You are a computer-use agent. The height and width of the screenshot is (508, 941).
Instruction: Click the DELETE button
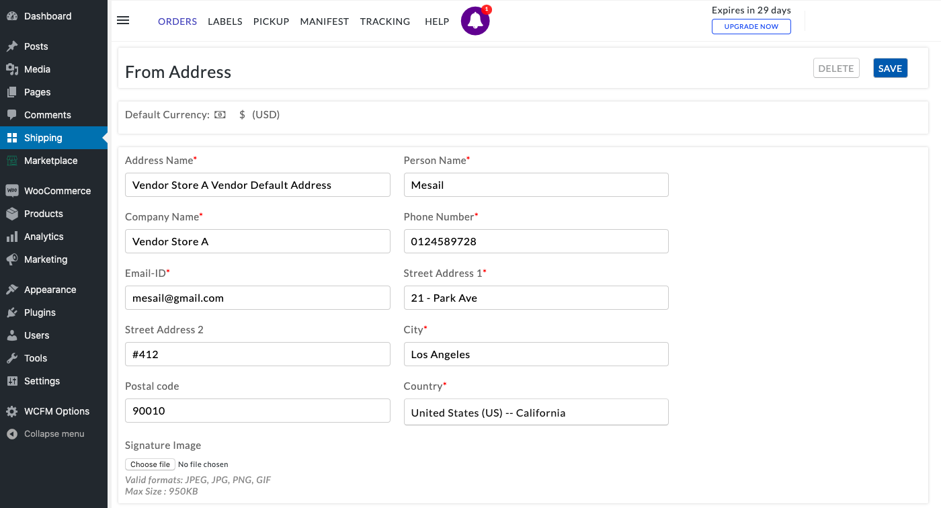tap(836, 69)
